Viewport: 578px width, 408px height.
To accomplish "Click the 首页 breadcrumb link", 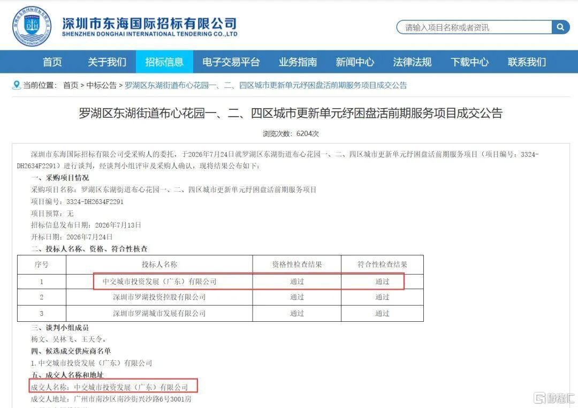I will 71,85.
